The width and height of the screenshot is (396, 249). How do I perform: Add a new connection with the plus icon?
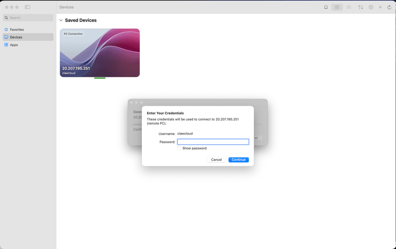(380, 7)
